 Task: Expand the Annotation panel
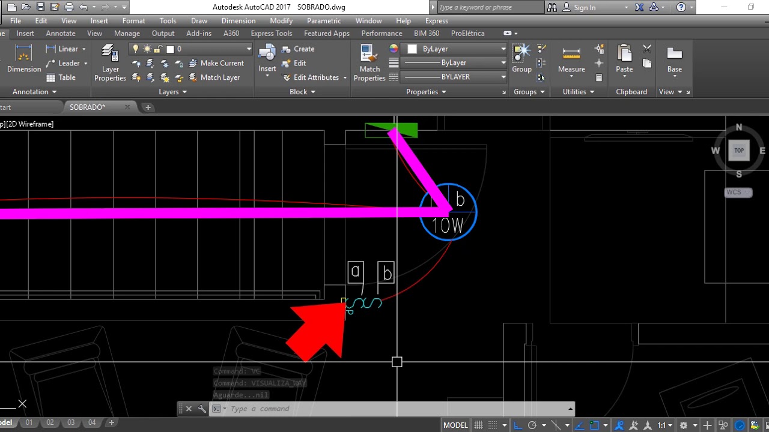point(35,92)
